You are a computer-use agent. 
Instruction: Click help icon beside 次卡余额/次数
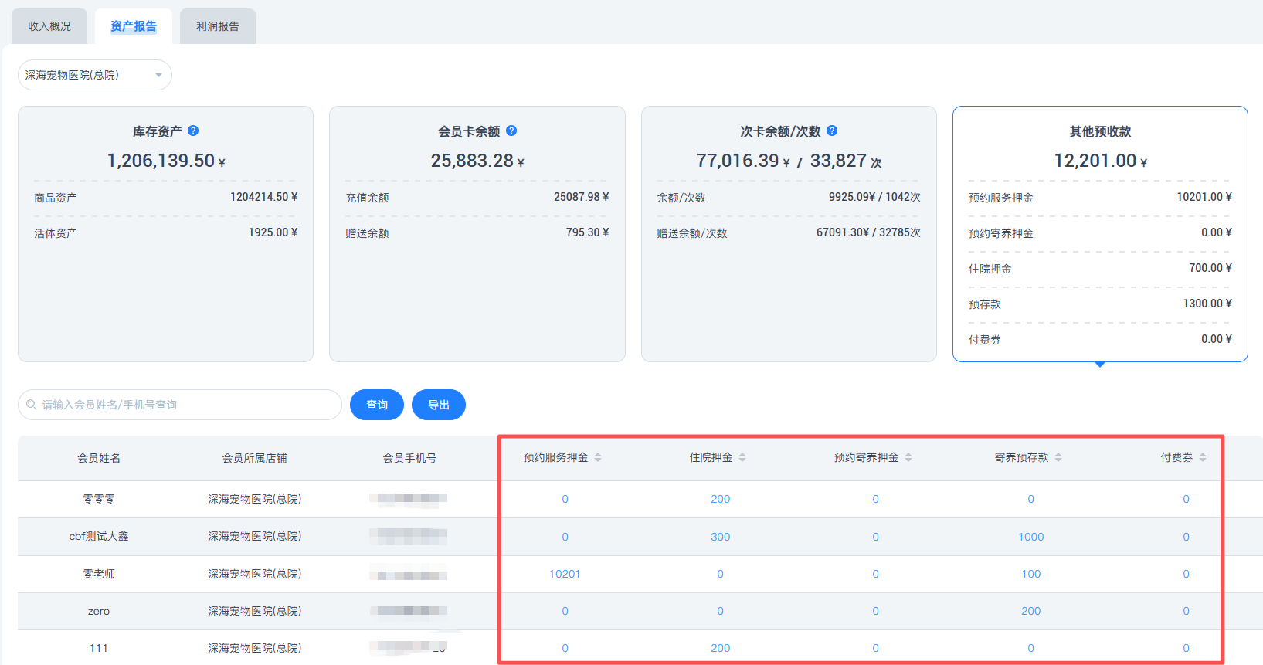coord(832,131)
